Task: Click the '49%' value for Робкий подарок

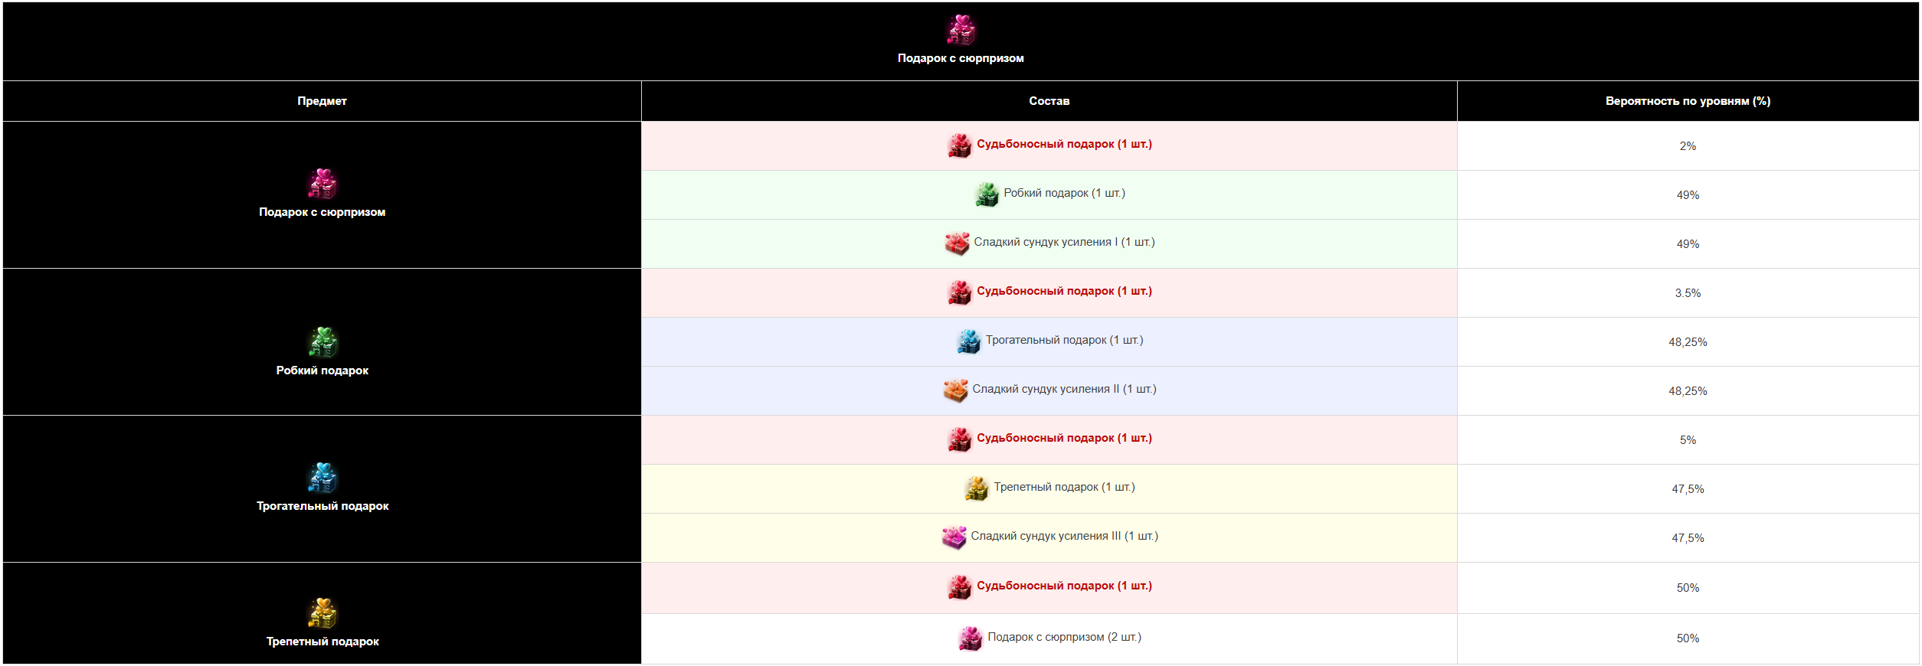Action: click(x=1688, y=195)
